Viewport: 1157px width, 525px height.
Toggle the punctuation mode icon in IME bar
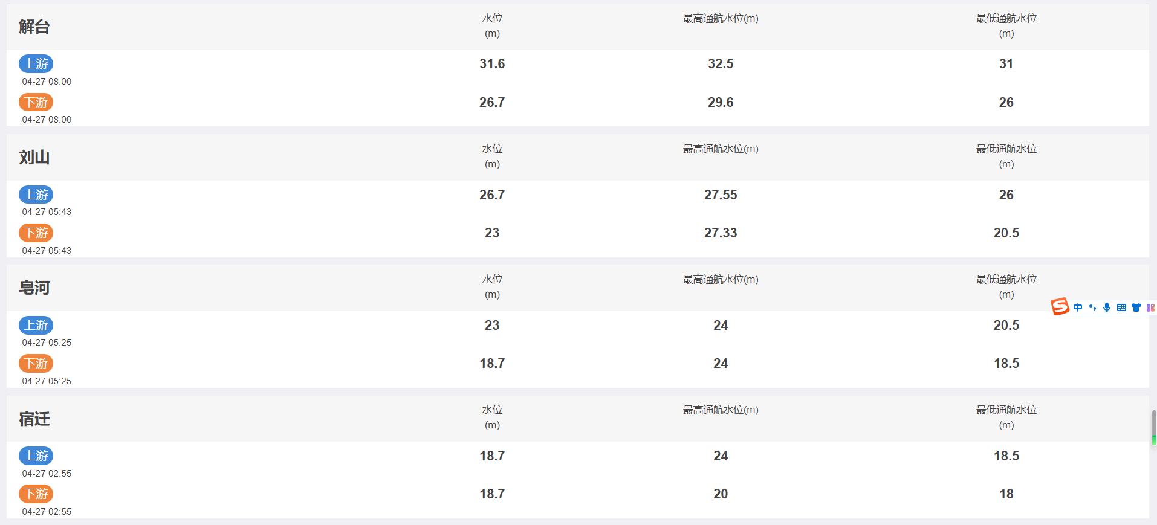click(x=1092, y=308)
